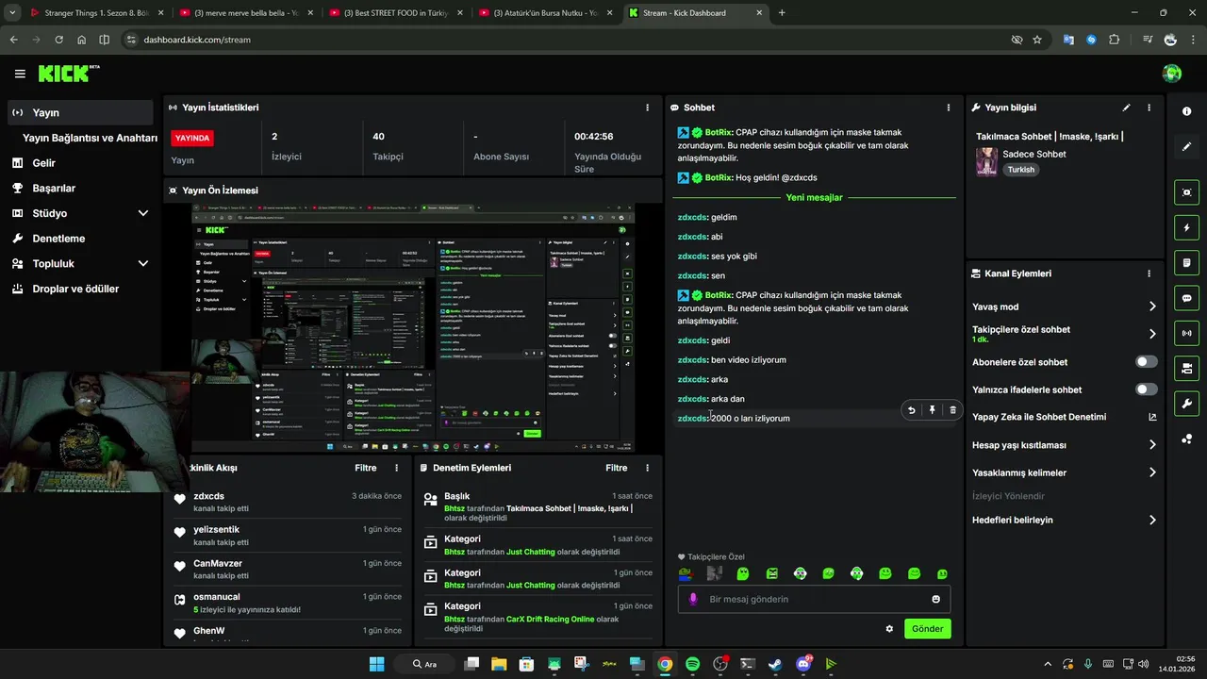The height and width of the screenshot is (679, 1207).
Task: Open Etkinlik Akışı three-dot menu
Action: [x=396, y=468]
